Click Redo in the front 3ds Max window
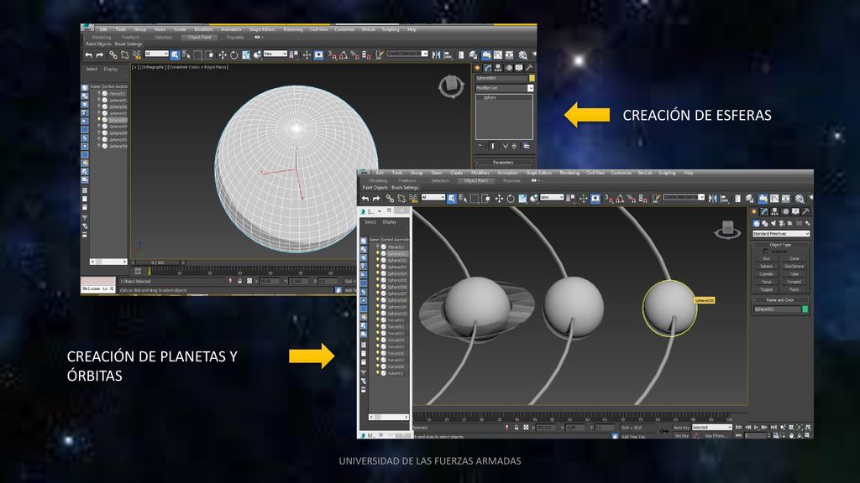 tap(376, 198)
